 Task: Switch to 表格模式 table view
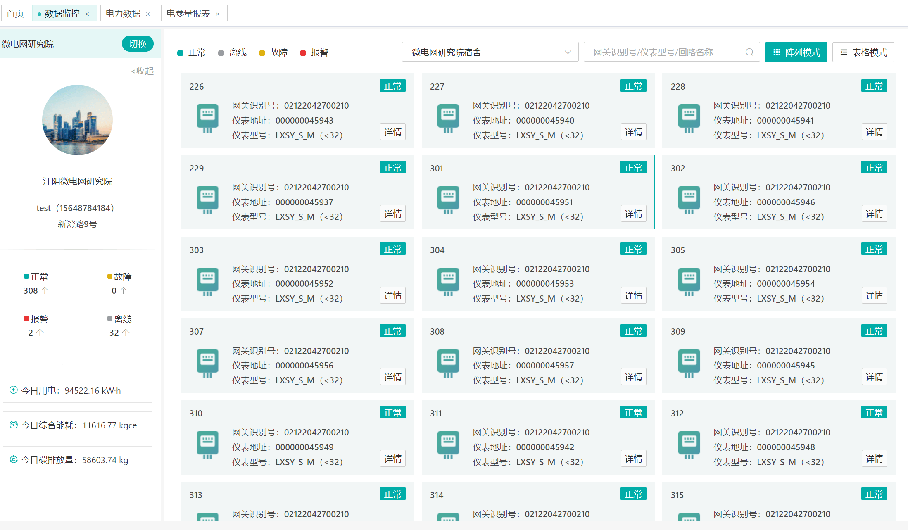click(x=863, y=52)
